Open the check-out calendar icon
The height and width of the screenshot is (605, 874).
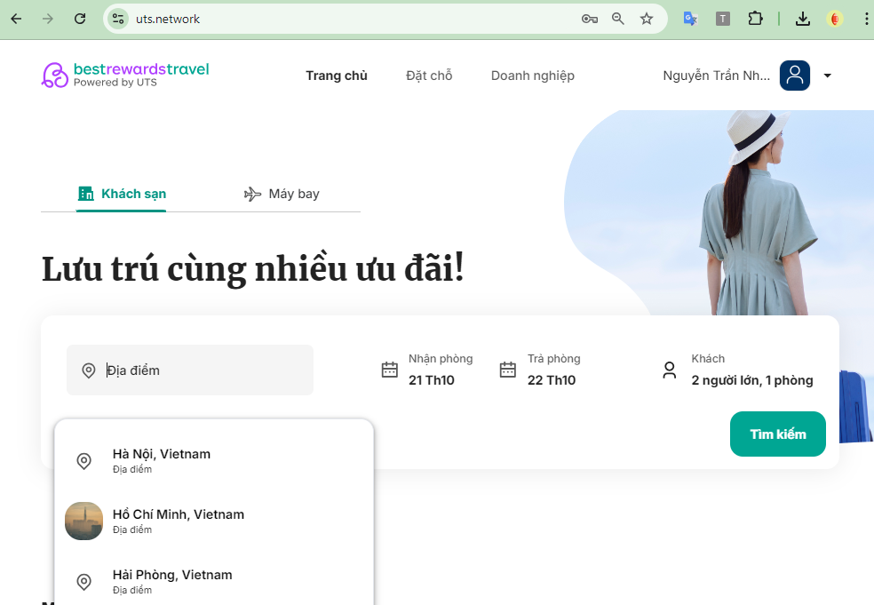pos(508,370)
